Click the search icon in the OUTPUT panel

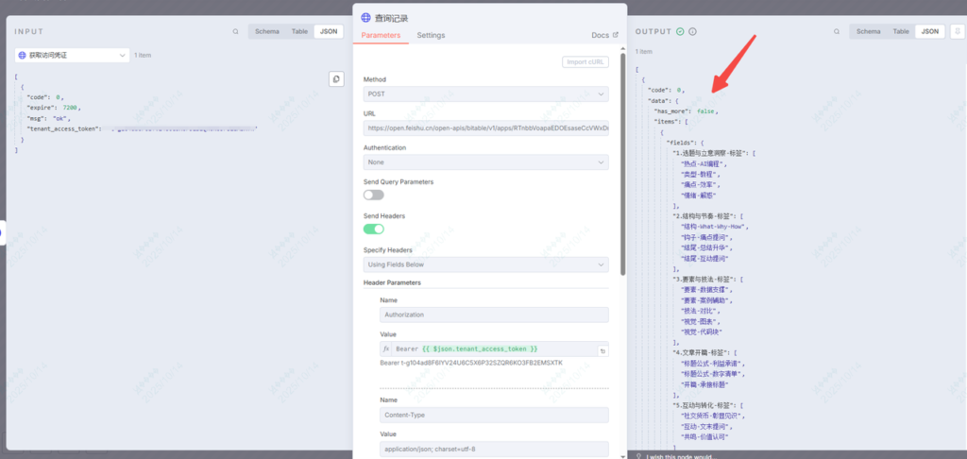click(x=837, y=31)
